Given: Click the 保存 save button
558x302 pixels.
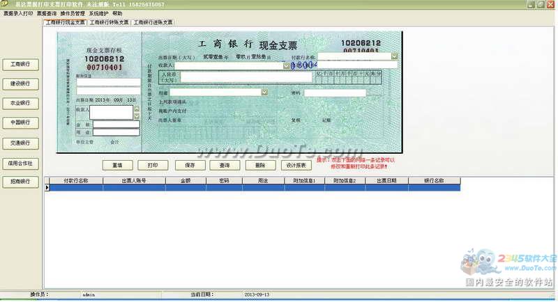Looking at the screenshot, I should click(190, 166).
